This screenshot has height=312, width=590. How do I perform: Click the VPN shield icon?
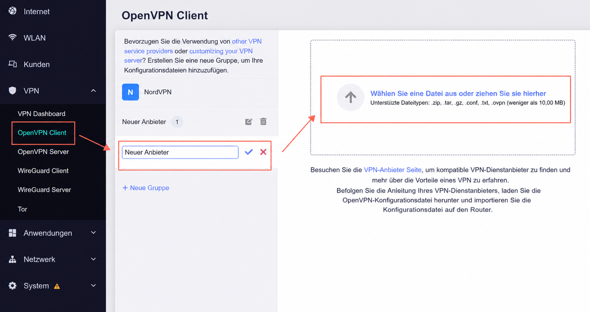pos(13,90)
